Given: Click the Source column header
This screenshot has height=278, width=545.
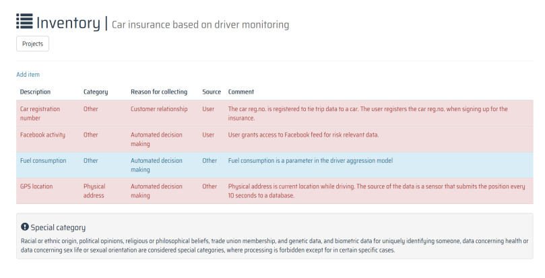Looking at the screenshot, I should click(x=212, y=92).
